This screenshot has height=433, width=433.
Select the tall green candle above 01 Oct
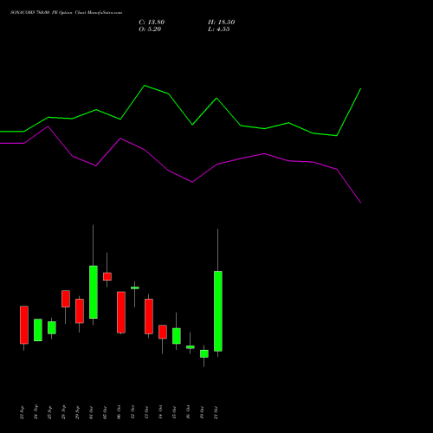click(94, 292)
